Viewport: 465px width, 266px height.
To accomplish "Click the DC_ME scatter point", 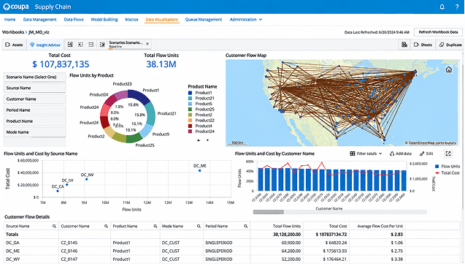I will pyautogui.click(x=199, y=171).
